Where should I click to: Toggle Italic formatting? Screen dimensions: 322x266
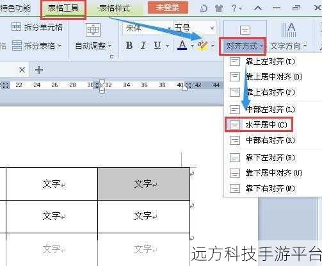(x=143, y=46)
